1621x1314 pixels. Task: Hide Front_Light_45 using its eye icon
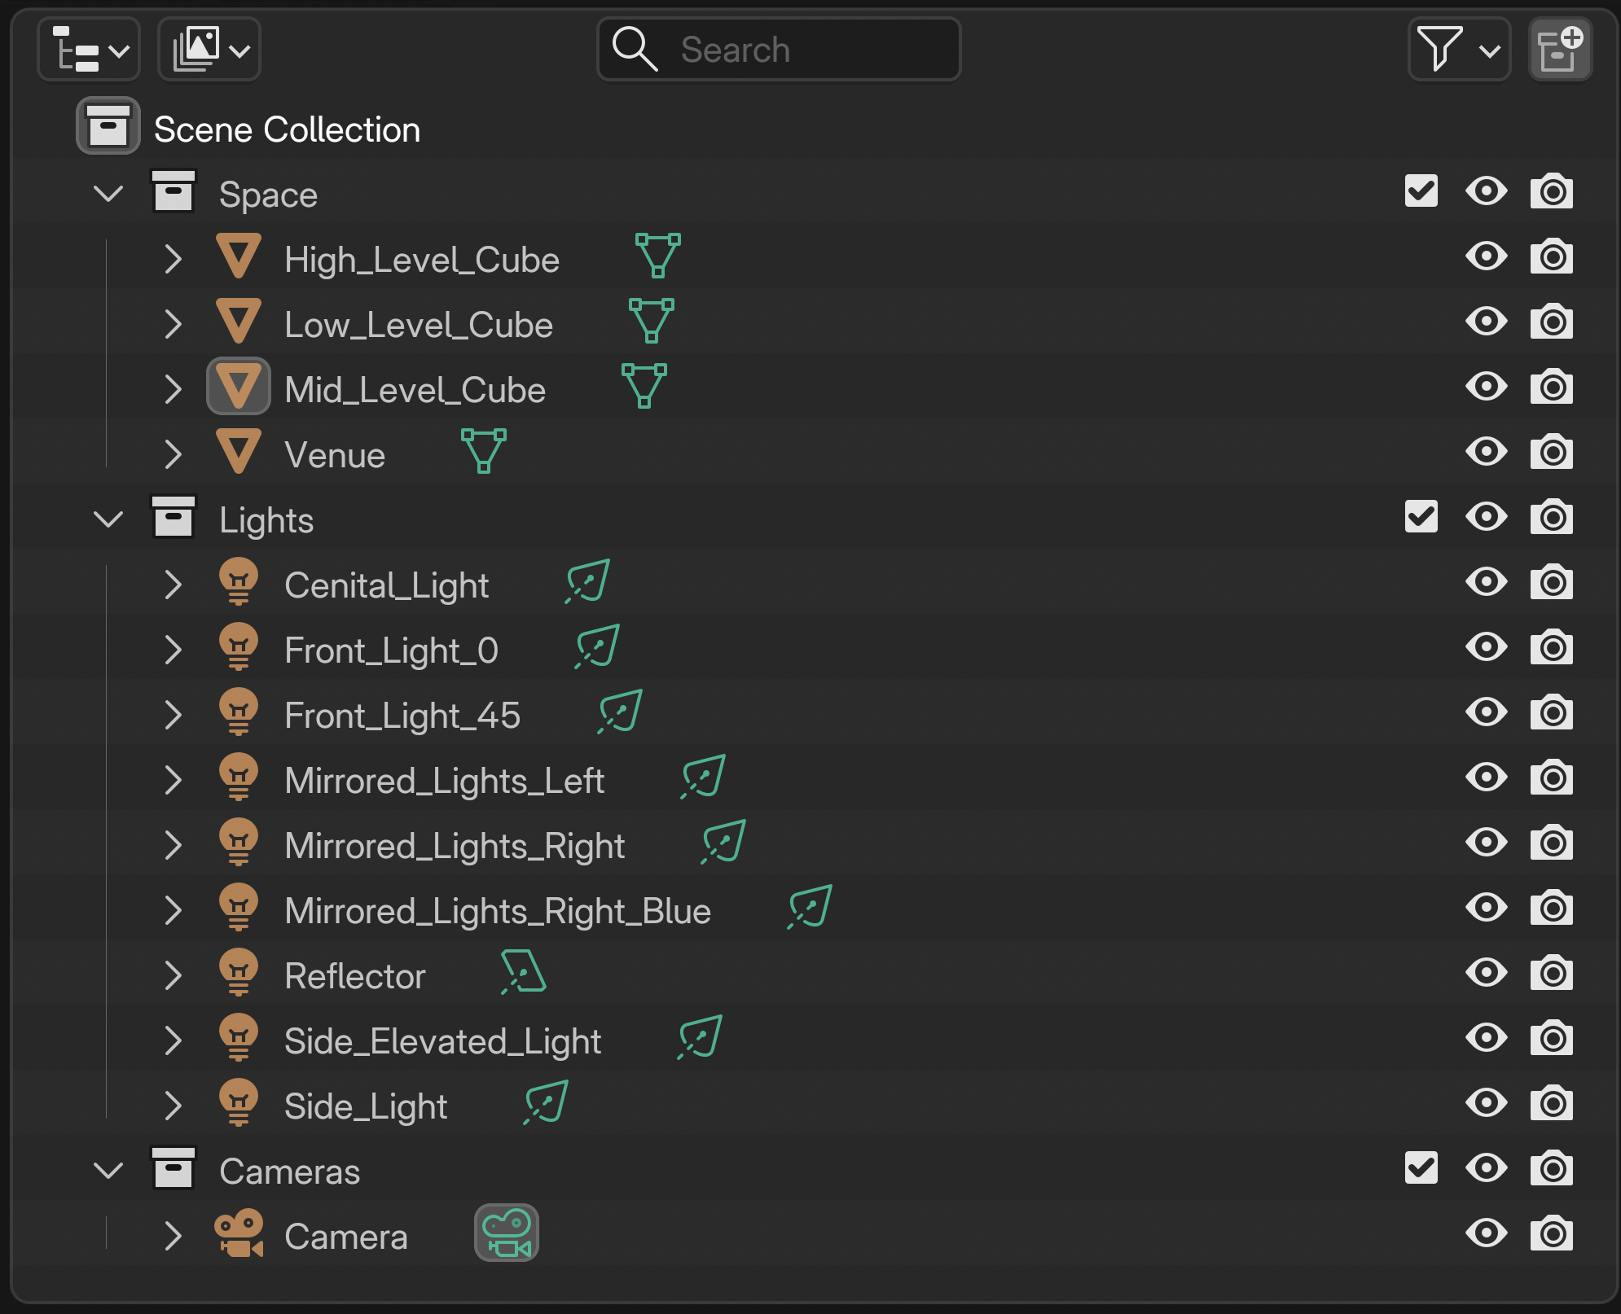pos(1486,712)
